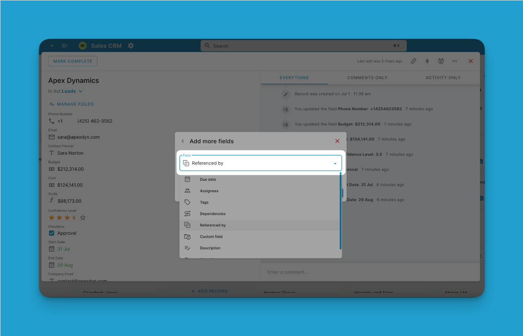Click the Mark Complete button
523x336 pixels.
coord(73,61)
